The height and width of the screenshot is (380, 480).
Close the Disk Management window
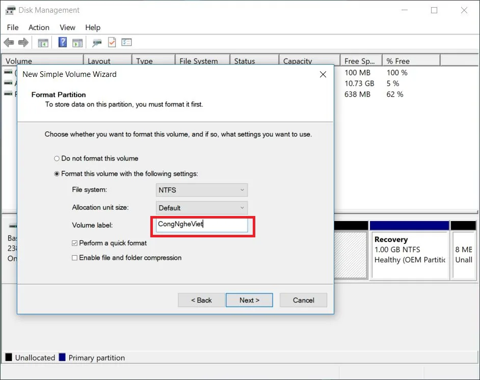pos(464,10)
